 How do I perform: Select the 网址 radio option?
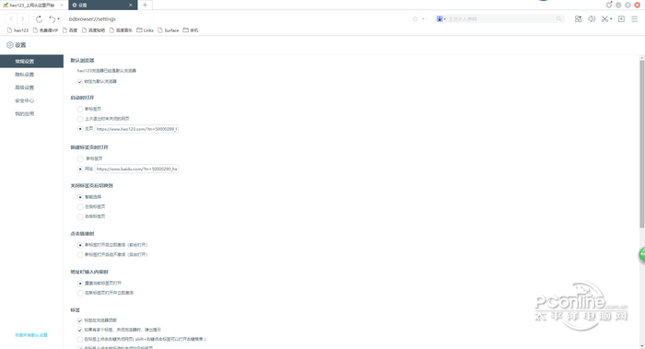80,169
